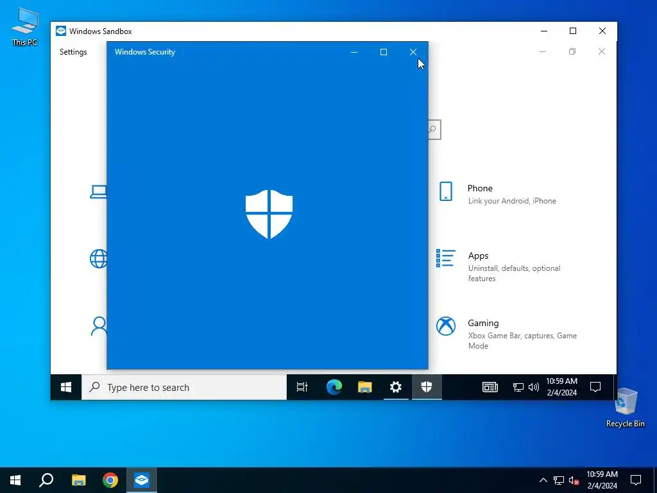Screen dimensions: 657x493
Task: Select Windows Sandbox in host taskbar
Action: click(142, 480)
